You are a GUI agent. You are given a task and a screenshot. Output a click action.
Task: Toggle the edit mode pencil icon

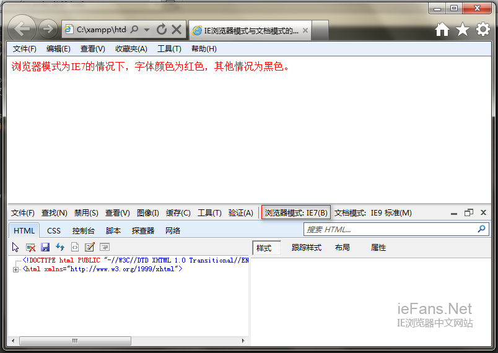tap(90, 247)
